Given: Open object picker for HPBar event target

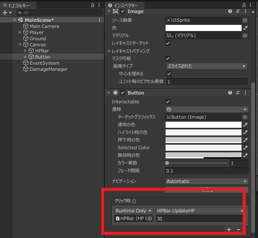Looking at the screenshot, I should click(x=150, y=218).
